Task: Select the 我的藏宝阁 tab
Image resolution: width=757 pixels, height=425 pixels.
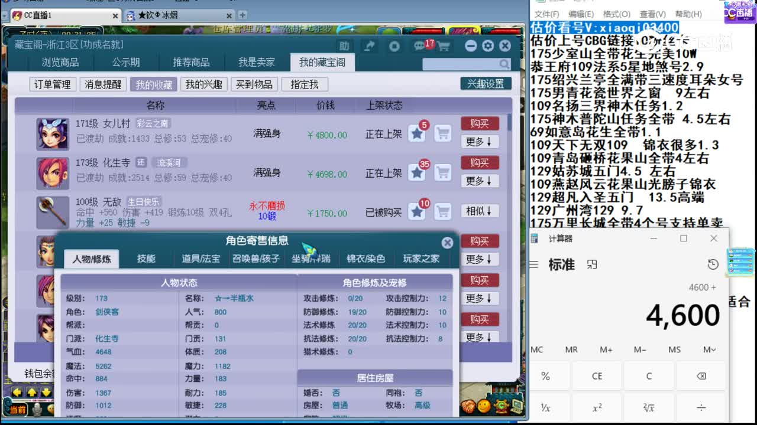Action: (x=322, y=62)
